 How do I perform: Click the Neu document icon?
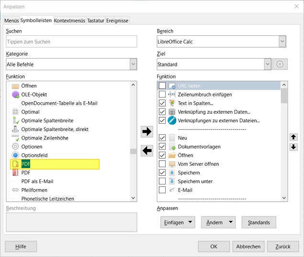click(x=172, y=138)
